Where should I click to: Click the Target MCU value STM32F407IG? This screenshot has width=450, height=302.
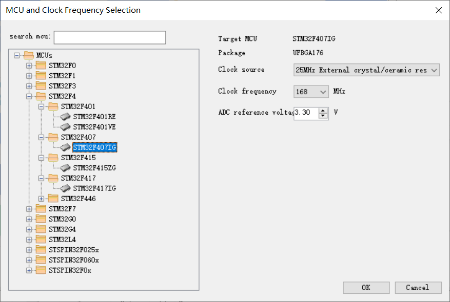pyautogui.click(x=314, y=38)
